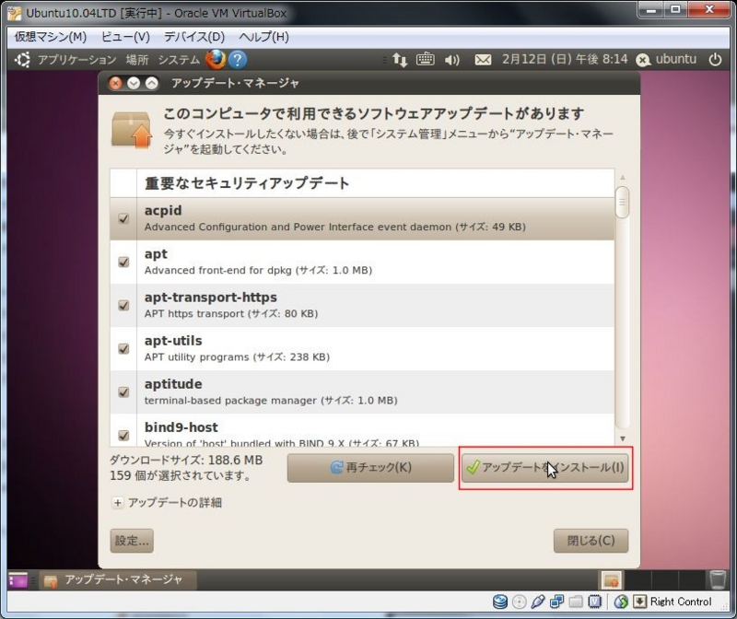Open the デバイス(D) menu
The height and width of the screenshot is (619, 737).
194,37
